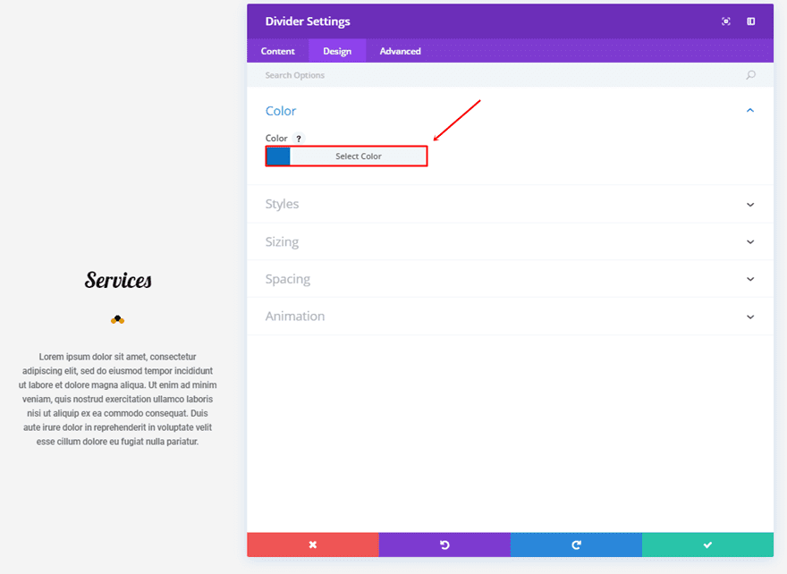Focus the Search Options field
The image size is (787, 574).
tap(501, 75)
